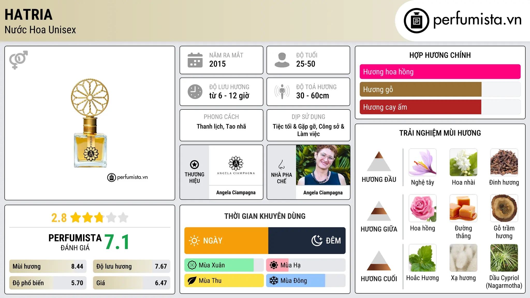530x298 pixels.
Task: Click the sun icon in the Ngày bar
Action: 194,241
